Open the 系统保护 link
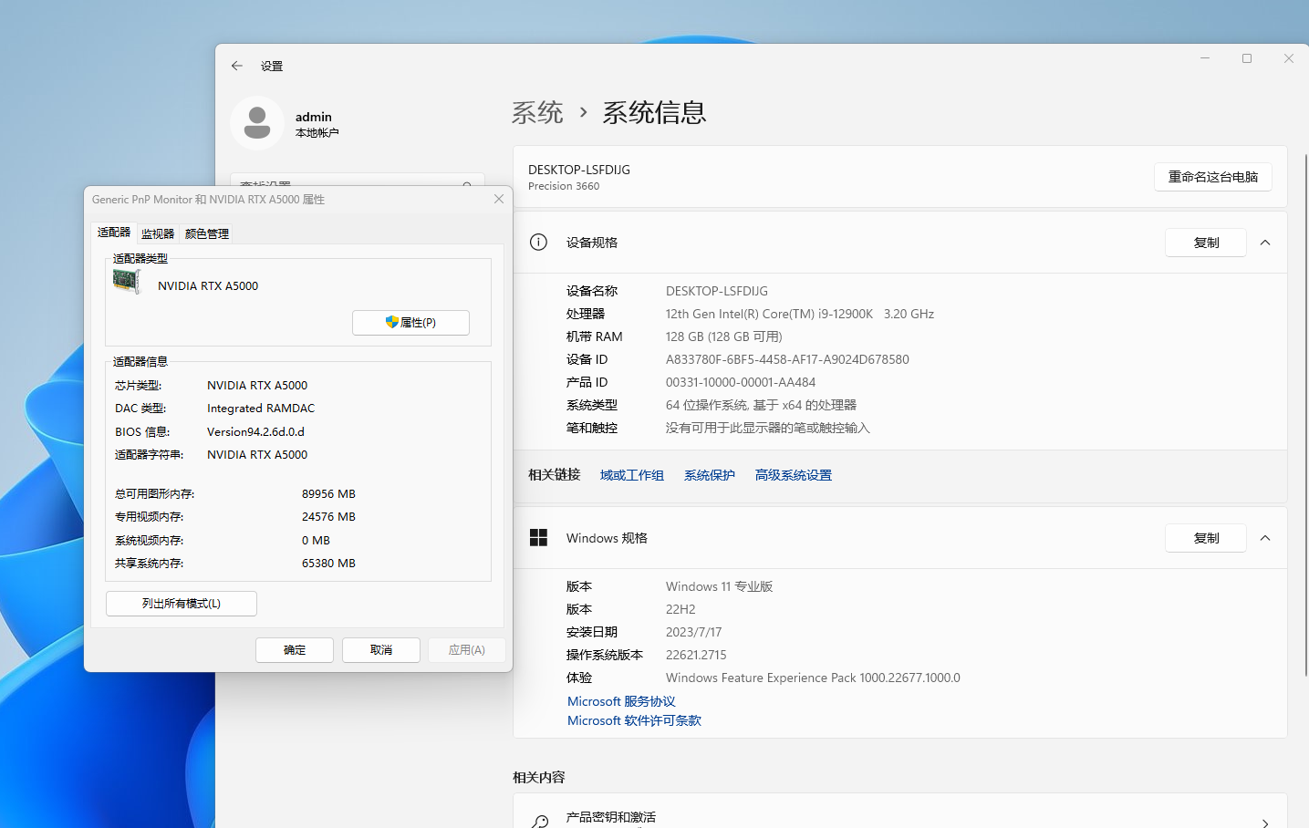1309x828 pixels. [x=710, y=475]
